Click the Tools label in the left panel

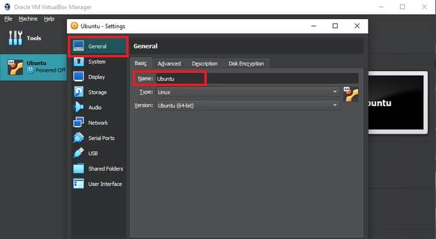[x=34, y=38]
